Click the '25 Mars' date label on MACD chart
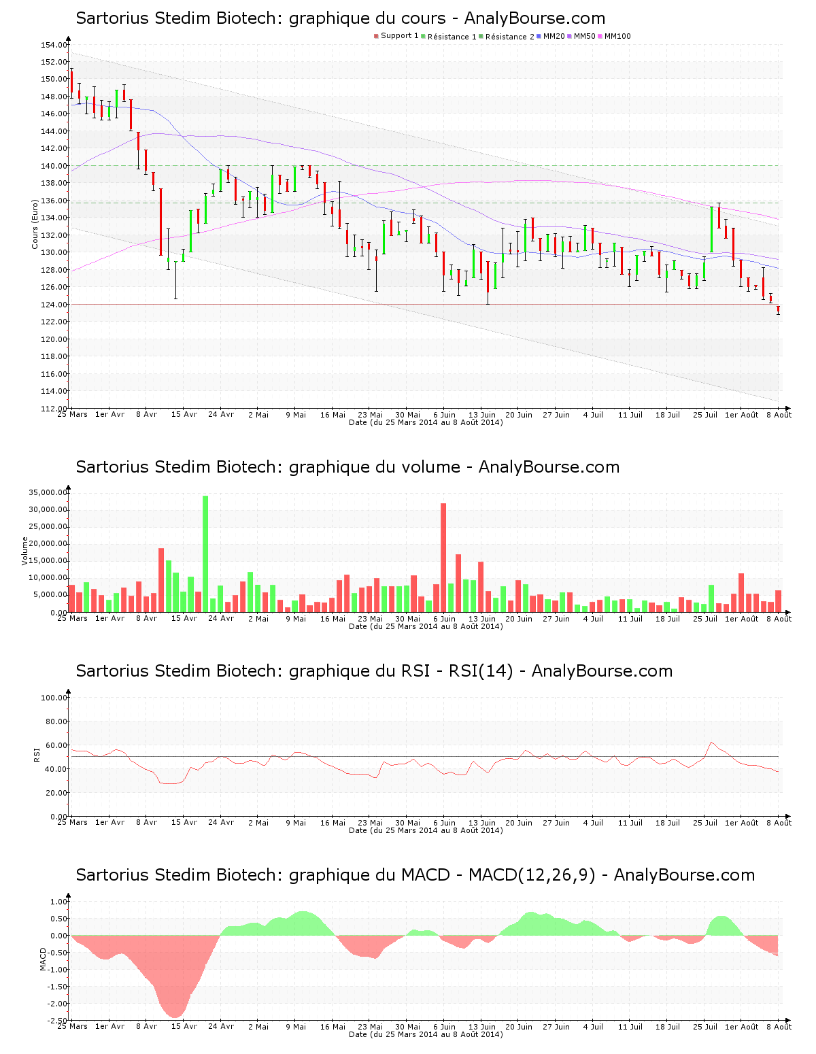816x1054 pixels. [72, 1027]
